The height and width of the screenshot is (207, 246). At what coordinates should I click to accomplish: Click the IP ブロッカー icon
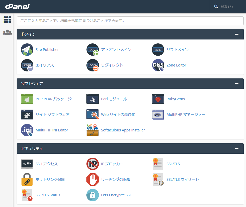click(93, 164)
